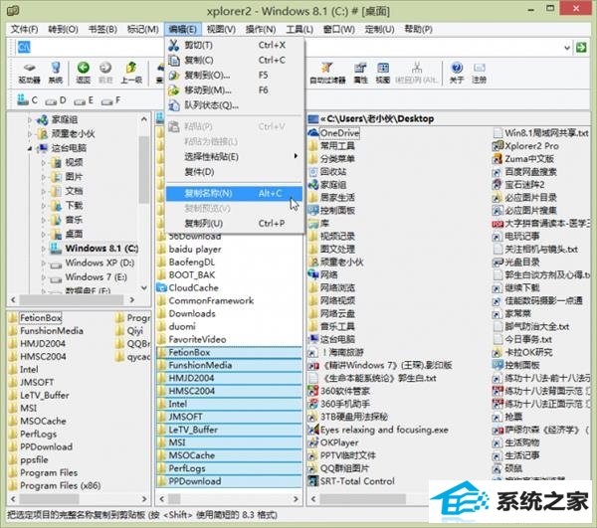Open the 自动过滤器 auto filter tool

point(327,73)
